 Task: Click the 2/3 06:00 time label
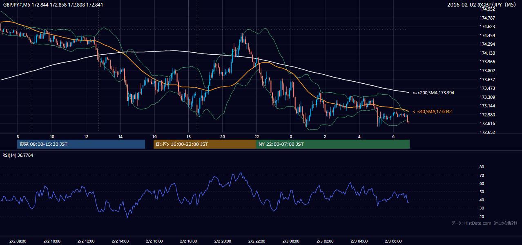click(393, 241)
